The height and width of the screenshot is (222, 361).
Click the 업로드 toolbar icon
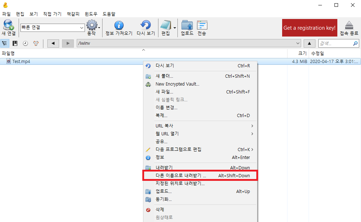[187, 25]
